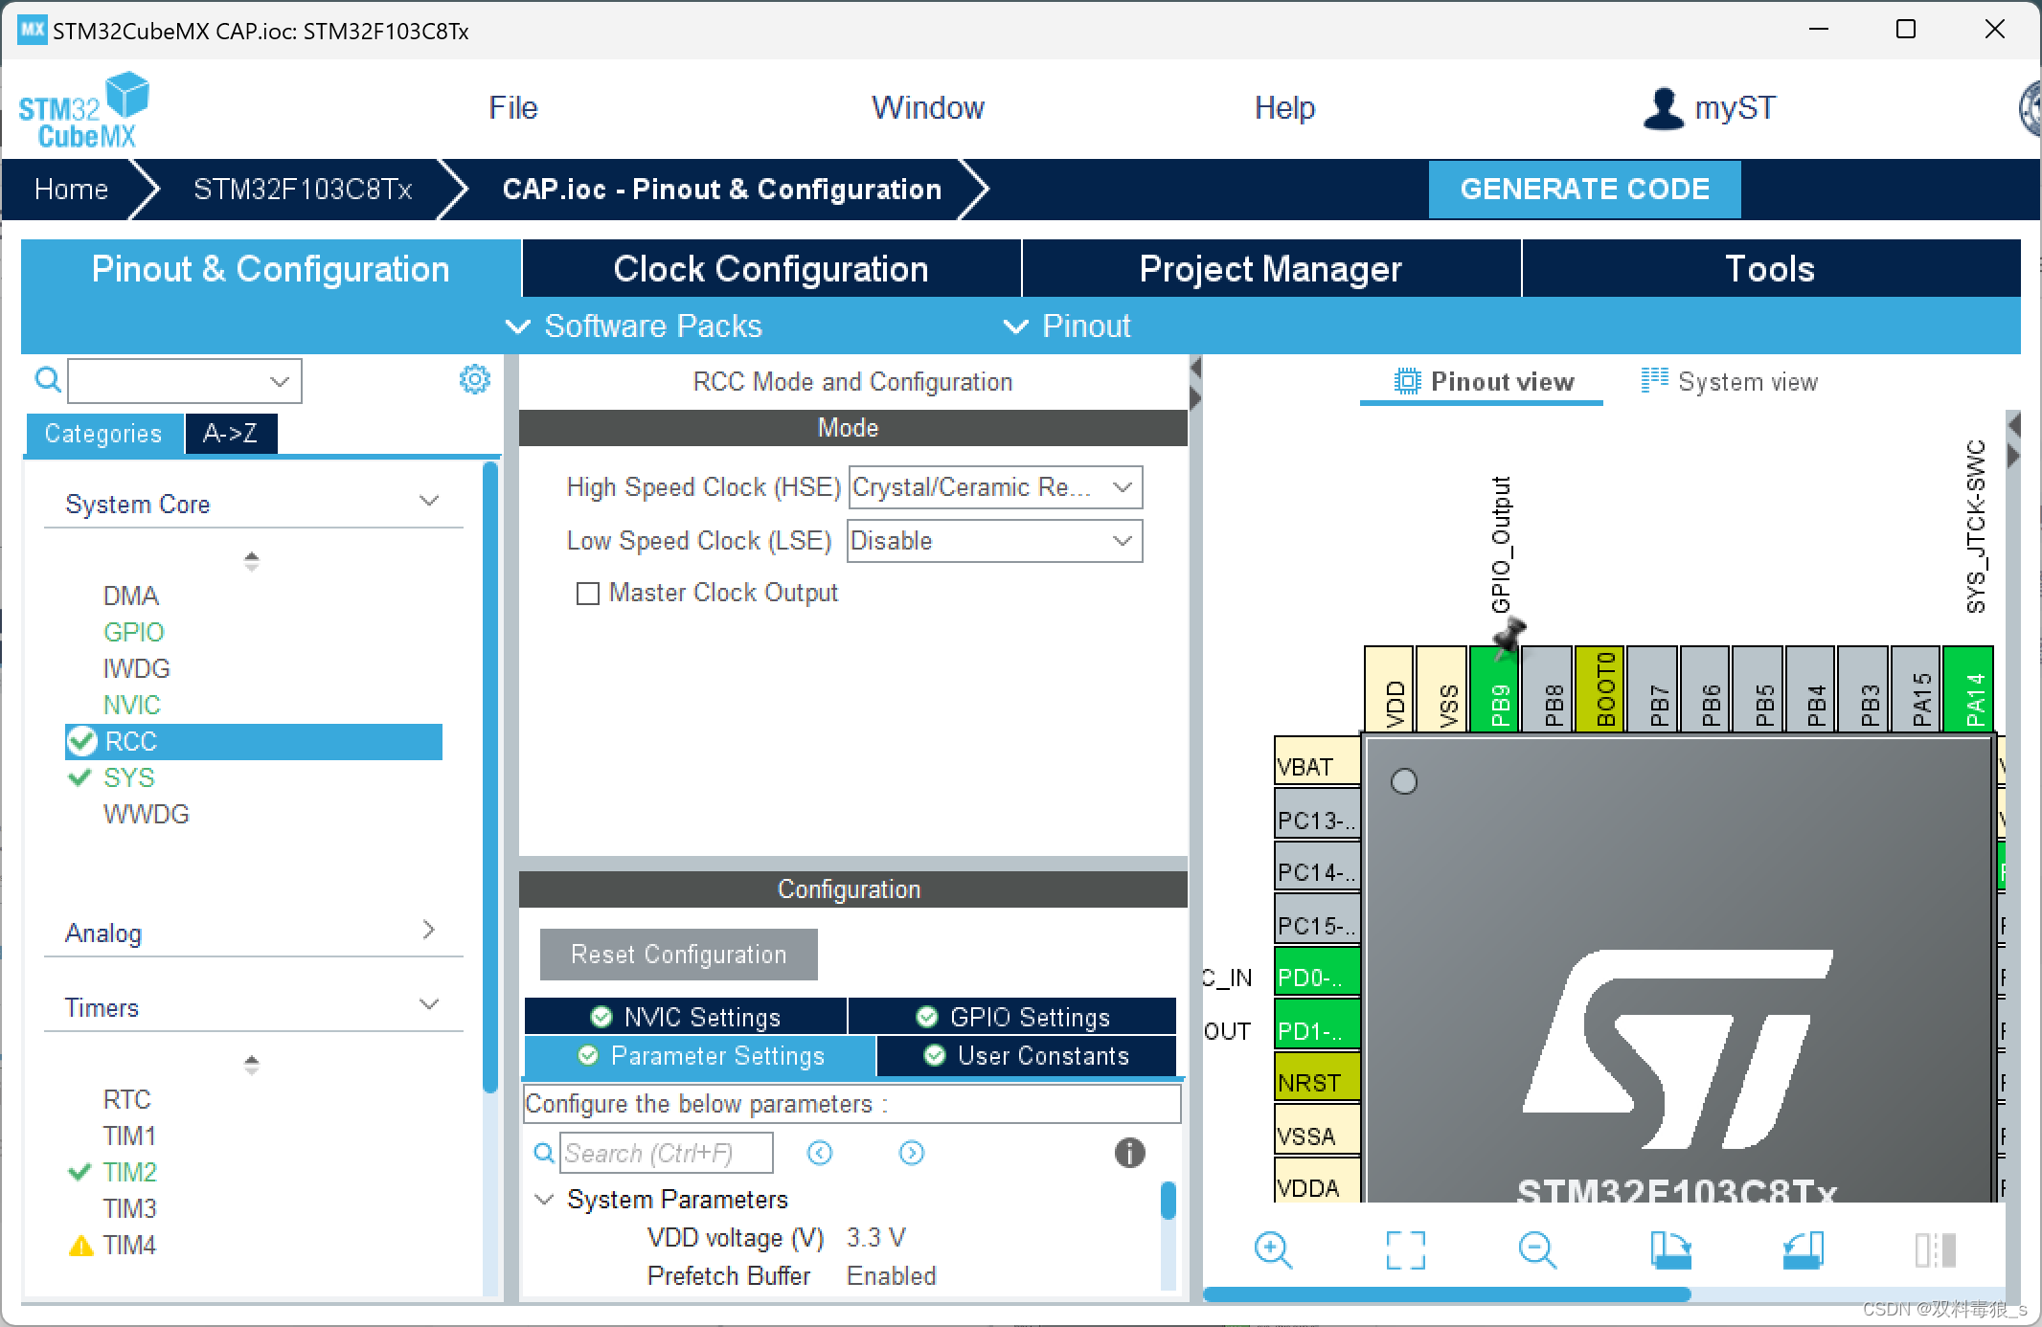This screenshot has height=1327, width=2042.
Task: Switch to the Clock Configuration tab
Action: click(x=771, y=269)
